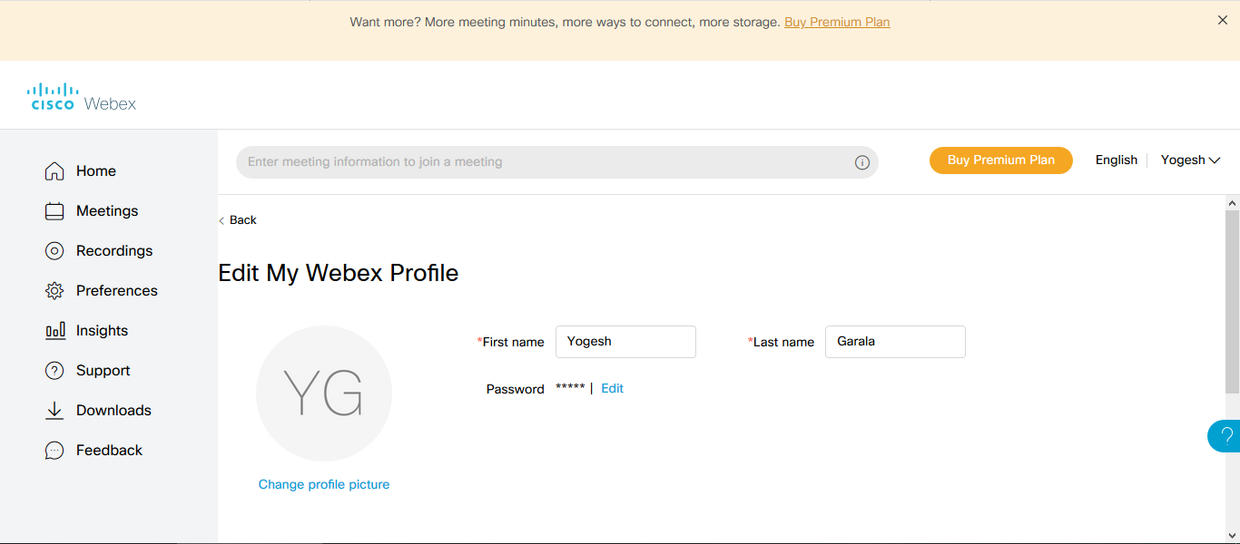Open Feedback from sidebar
The image size is (1240, 544).
pos(109,451)
